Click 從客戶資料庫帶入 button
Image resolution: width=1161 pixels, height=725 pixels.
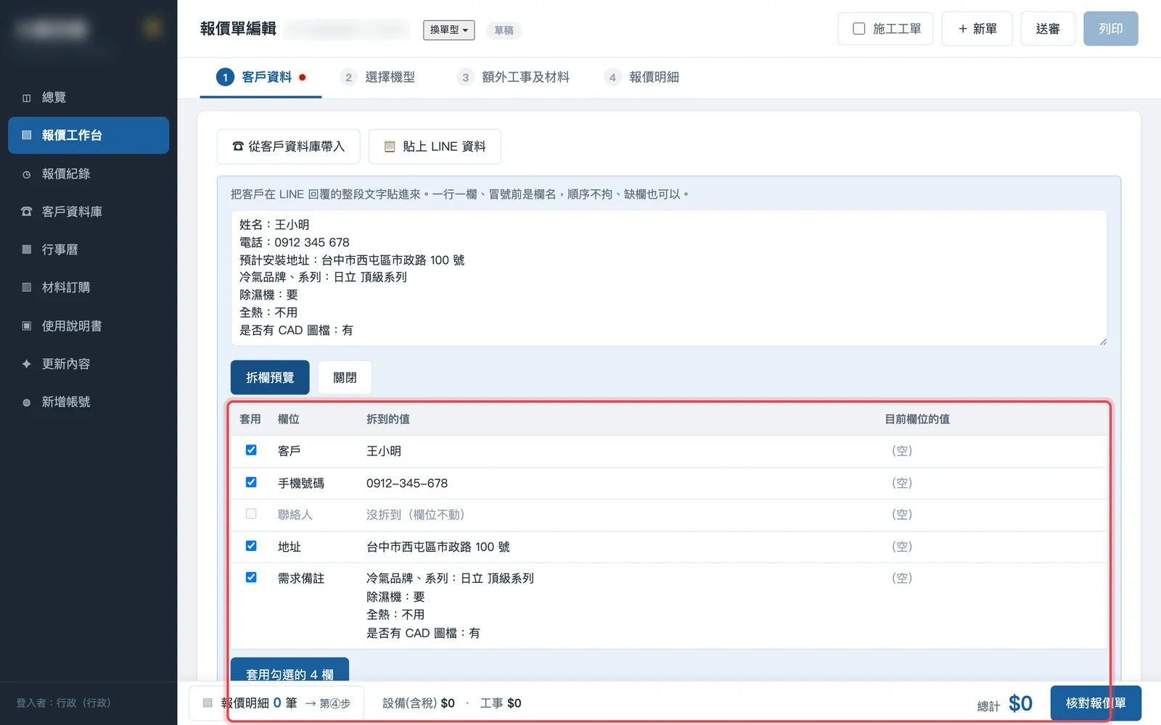point(288,146)
